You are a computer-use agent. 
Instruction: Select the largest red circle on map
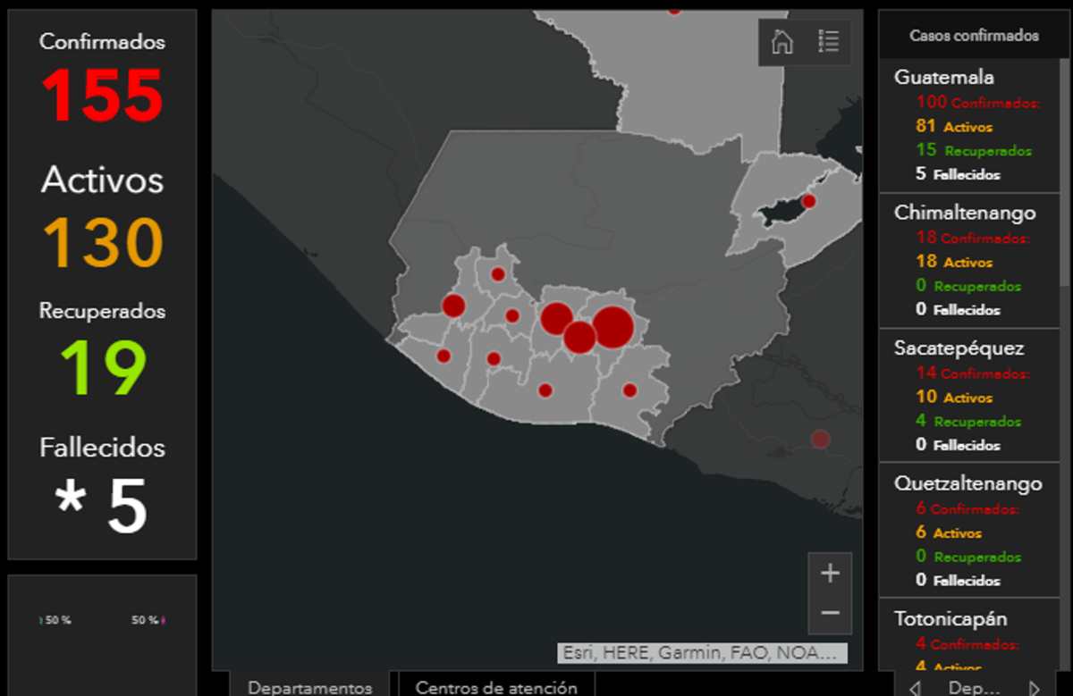[613, 326]
